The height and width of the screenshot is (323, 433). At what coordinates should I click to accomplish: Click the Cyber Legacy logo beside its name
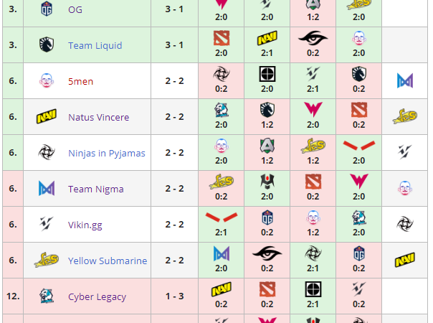(x=47, y=296)
